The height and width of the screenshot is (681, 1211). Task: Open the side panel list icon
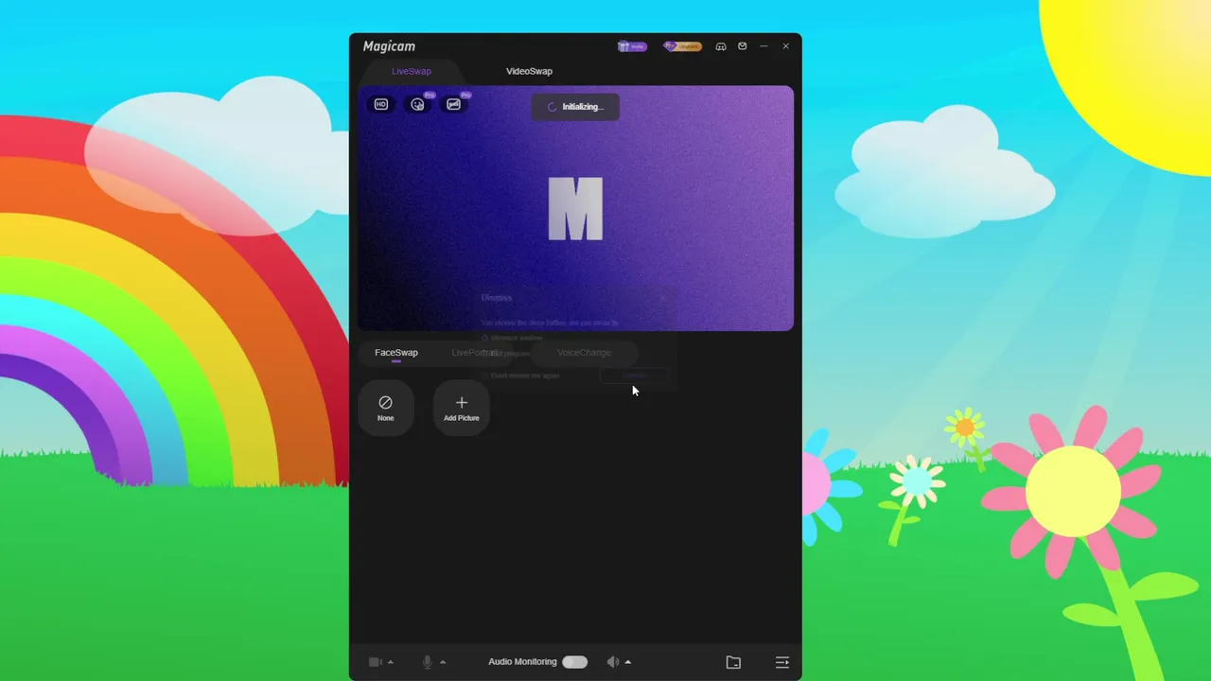(x=782, y=662)
